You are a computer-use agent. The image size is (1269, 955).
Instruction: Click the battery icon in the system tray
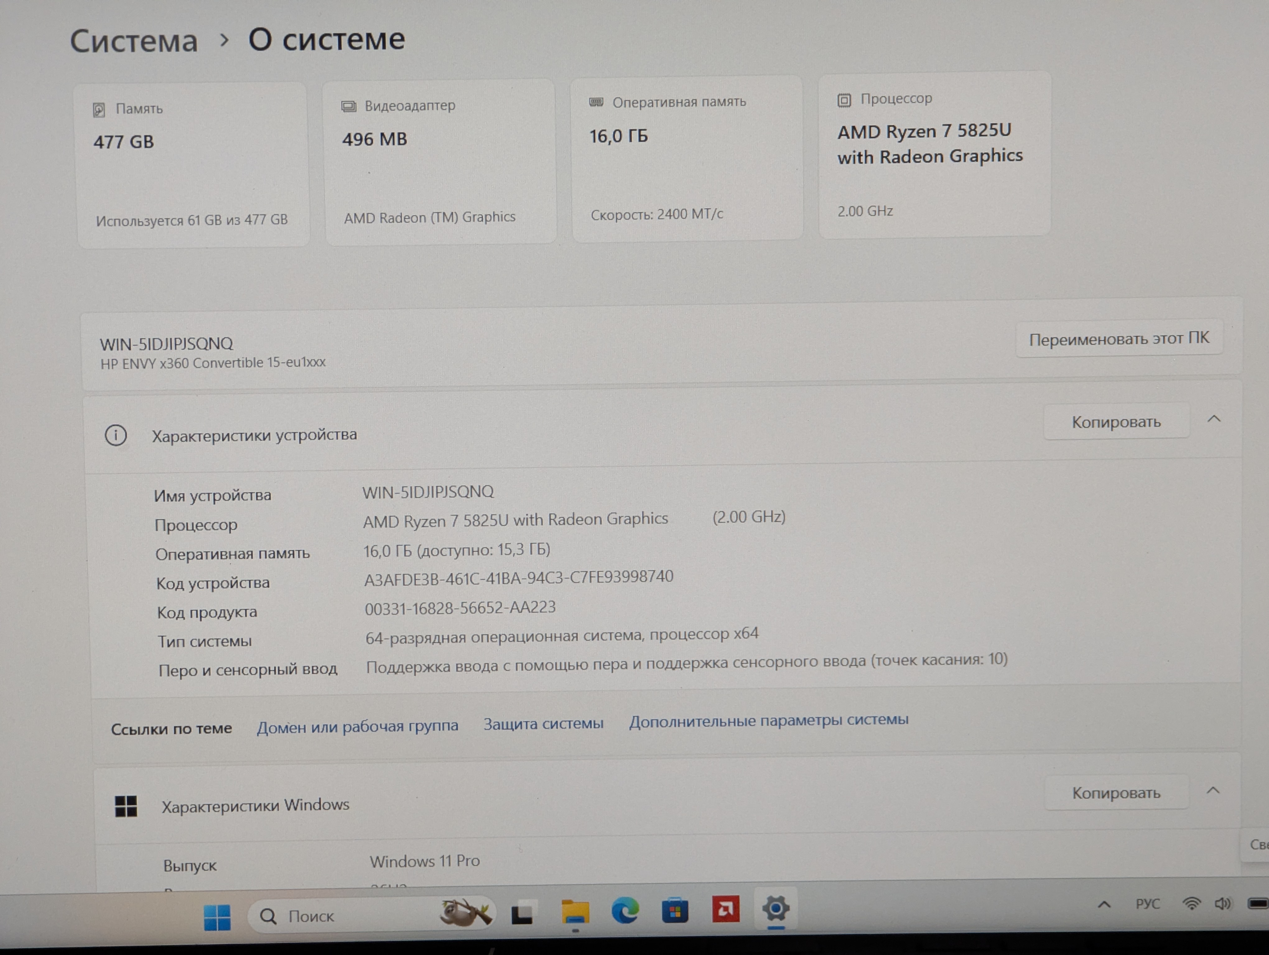coord(1257,903)
